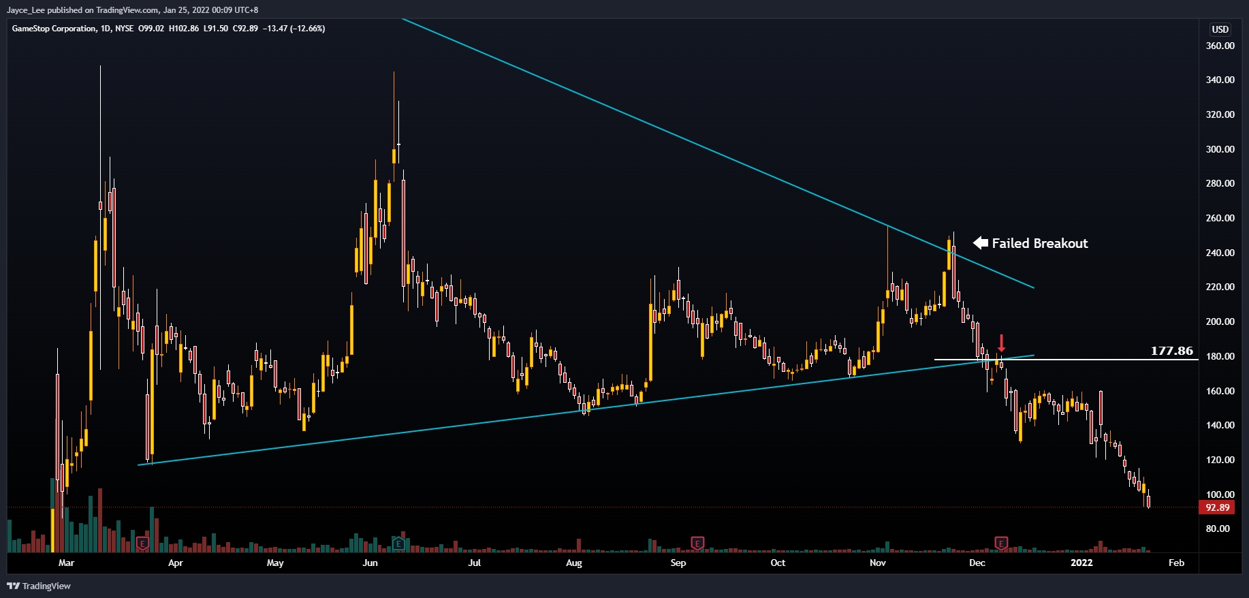Click the teal earnings marker in June
1249x598 pixels.
(398, 544)
